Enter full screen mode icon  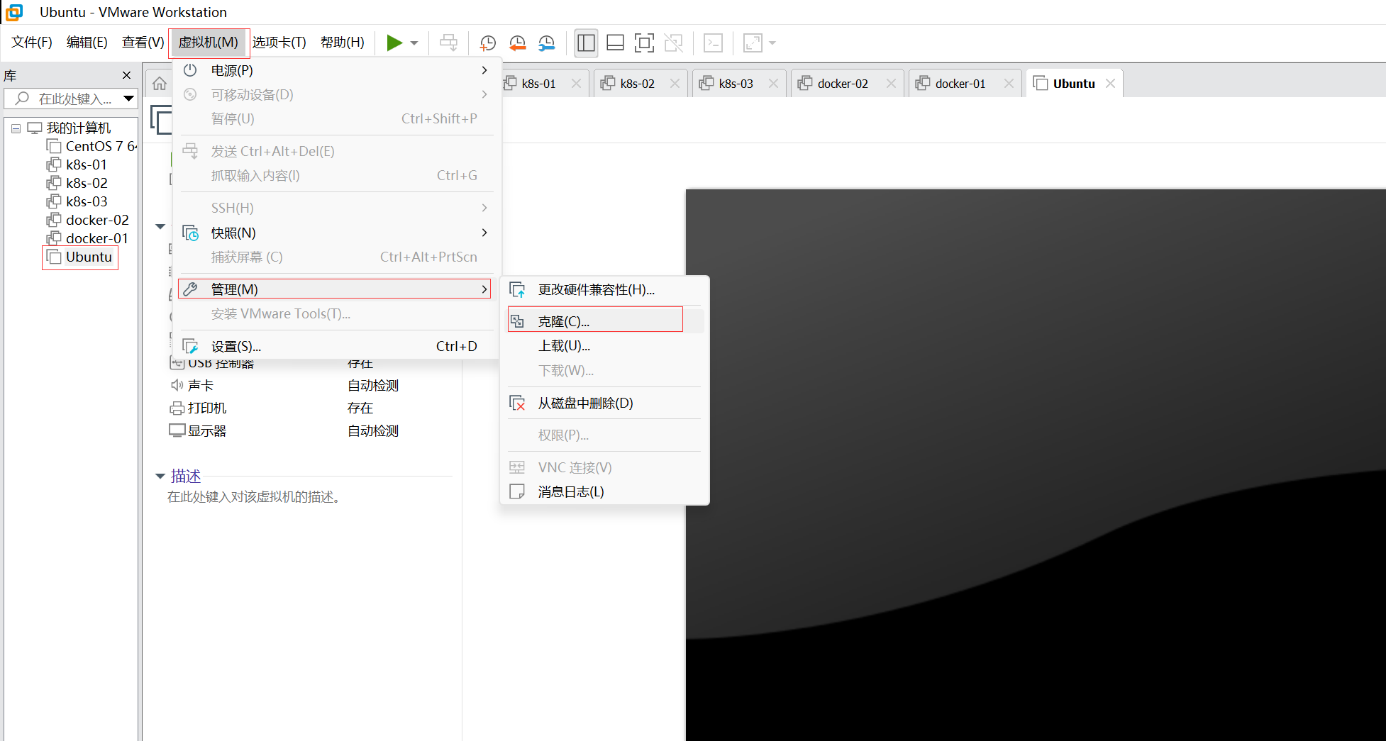[x=643, y=43]
